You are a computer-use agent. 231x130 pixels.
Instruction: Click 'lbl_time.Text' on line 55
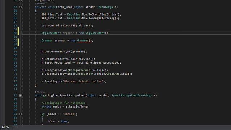click(52, 14)
